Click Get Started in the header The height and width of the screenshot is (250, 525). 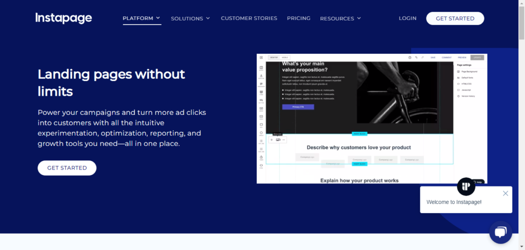[455, 18]
